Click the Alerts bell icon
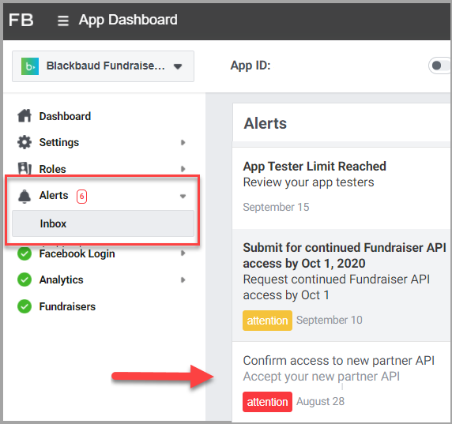452x424 pixels. (x=24, y=196)
